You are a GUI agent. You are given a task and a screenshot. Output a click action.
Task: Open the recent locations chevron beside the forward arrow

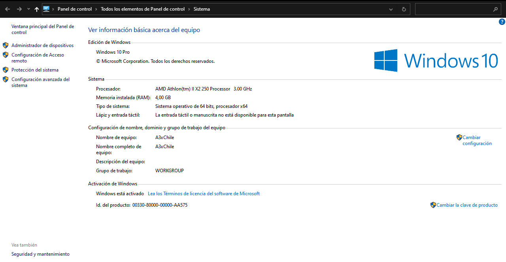tap(28, 9)
